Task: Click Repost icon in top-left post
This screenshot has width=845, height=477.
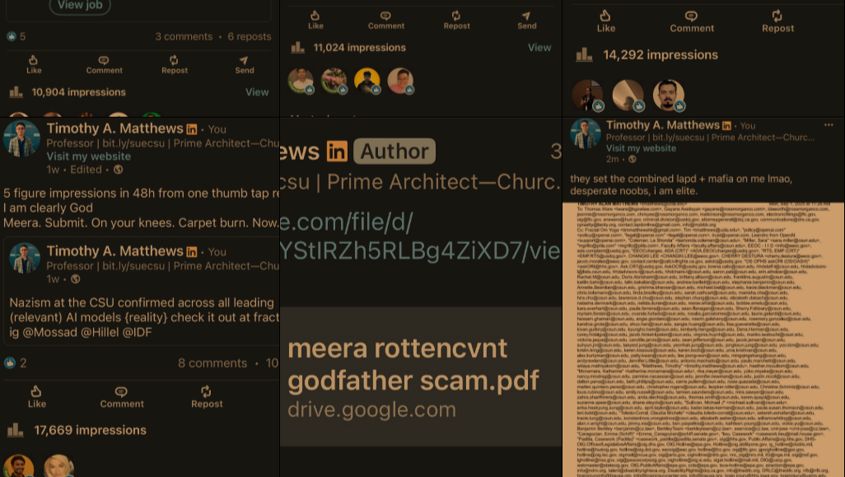Action: click(x=174, y=60)
